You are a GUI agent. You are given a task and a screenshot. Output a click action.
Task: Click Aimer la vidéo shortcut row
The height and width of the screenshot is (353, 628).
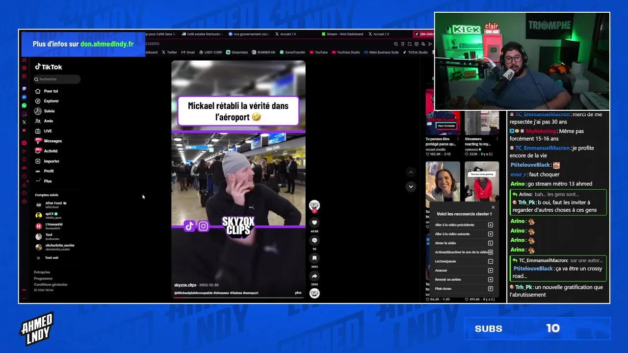(x=464, y=243)
